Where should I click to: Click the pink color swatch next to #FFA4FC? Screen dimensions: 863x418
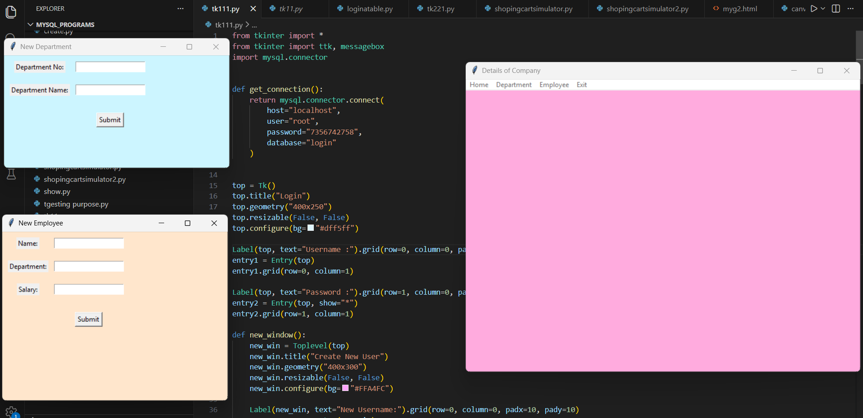(345, 388)
